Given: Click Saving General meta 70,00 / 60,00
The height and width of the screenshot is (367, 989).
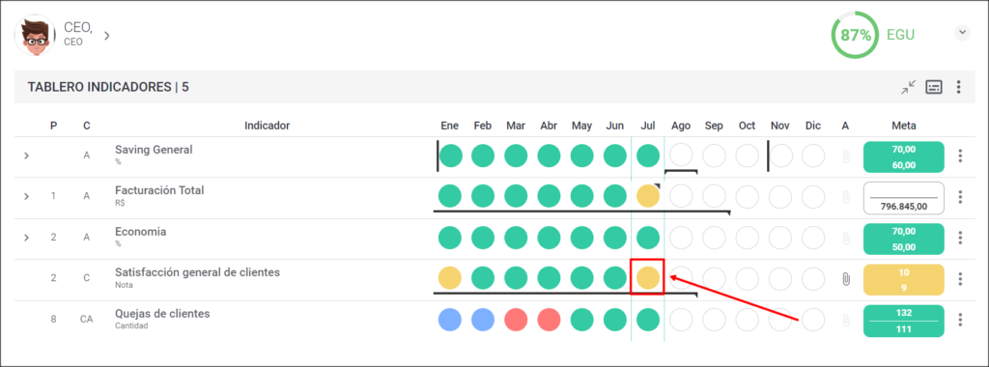Looking at the screenshot, I should point(903,156).
